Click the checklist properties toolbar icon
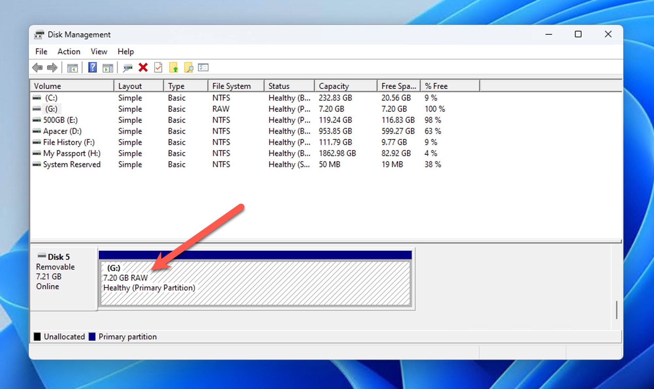The height and width of the screenshot is (389, 654). coord(203,68)
